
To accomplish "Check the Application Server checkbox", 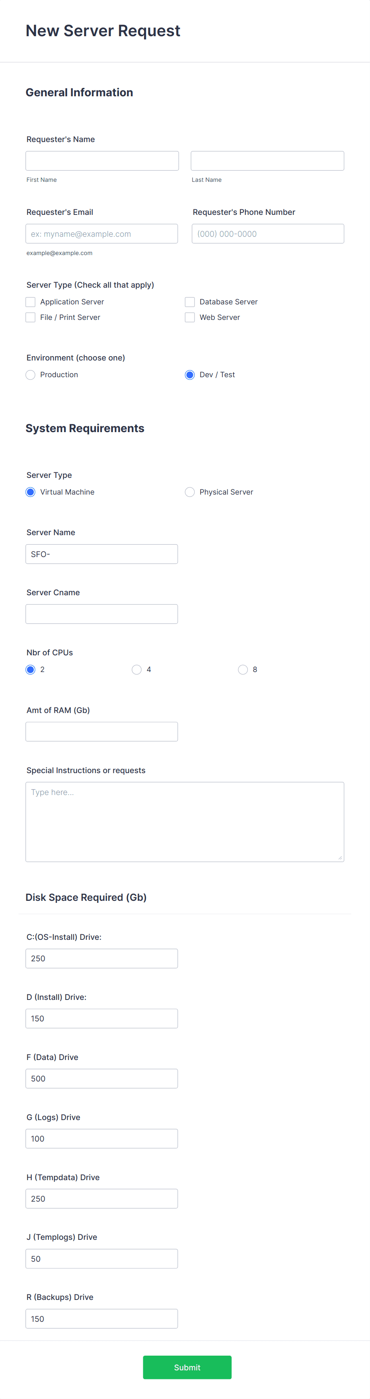I will pos(30,302).
